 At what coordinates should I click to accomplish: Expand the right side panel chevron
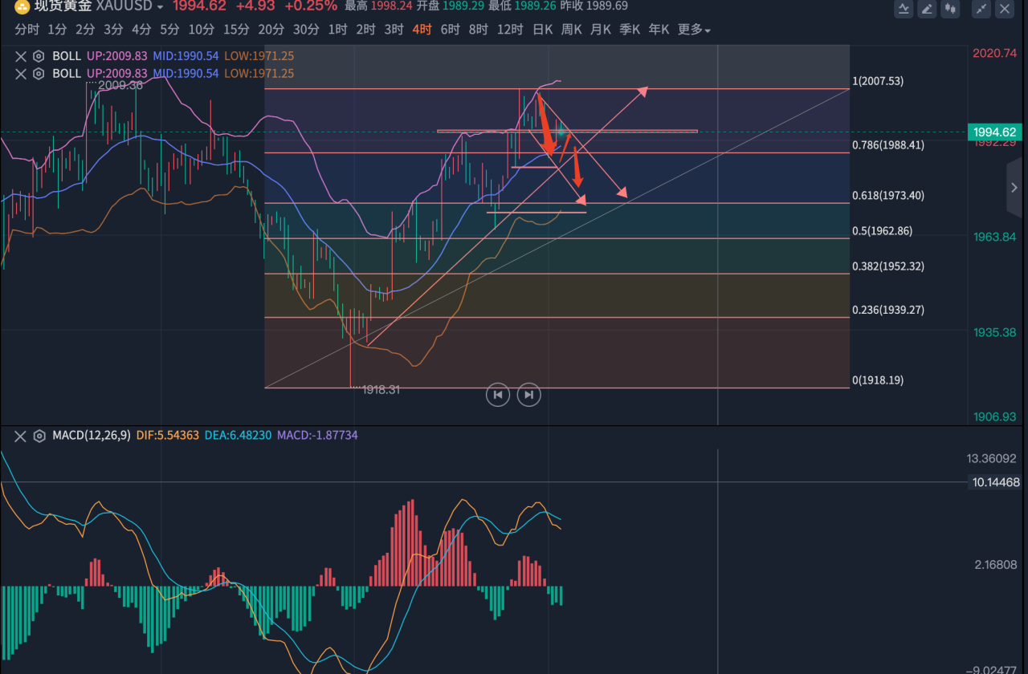pyautogui.click(x=1016, y=188)
